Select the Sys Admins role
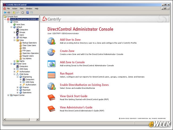This screenshot has width=173, height=130. coord(27,58)
